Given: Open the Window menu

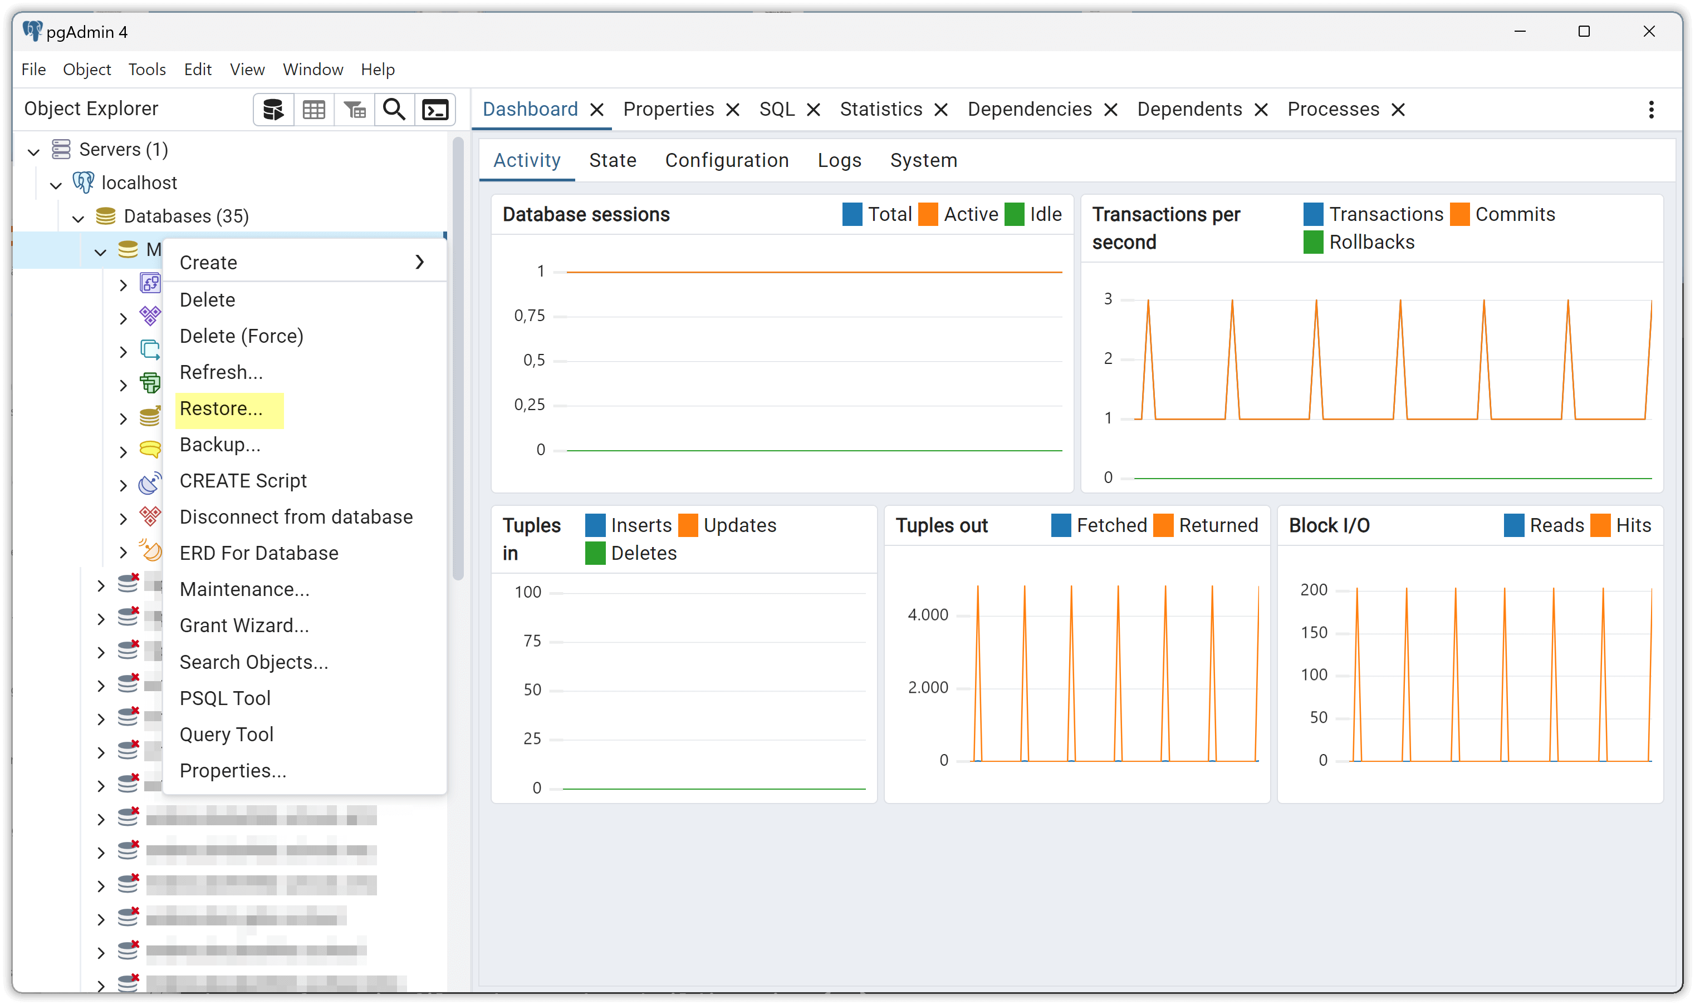Looking at the screenshot, I should tap(312, 69).
